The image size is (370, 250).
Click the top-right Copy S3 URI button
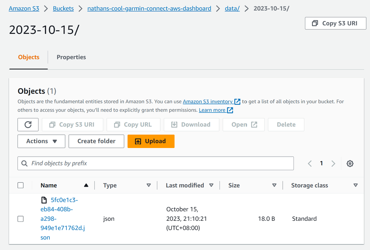335,23
